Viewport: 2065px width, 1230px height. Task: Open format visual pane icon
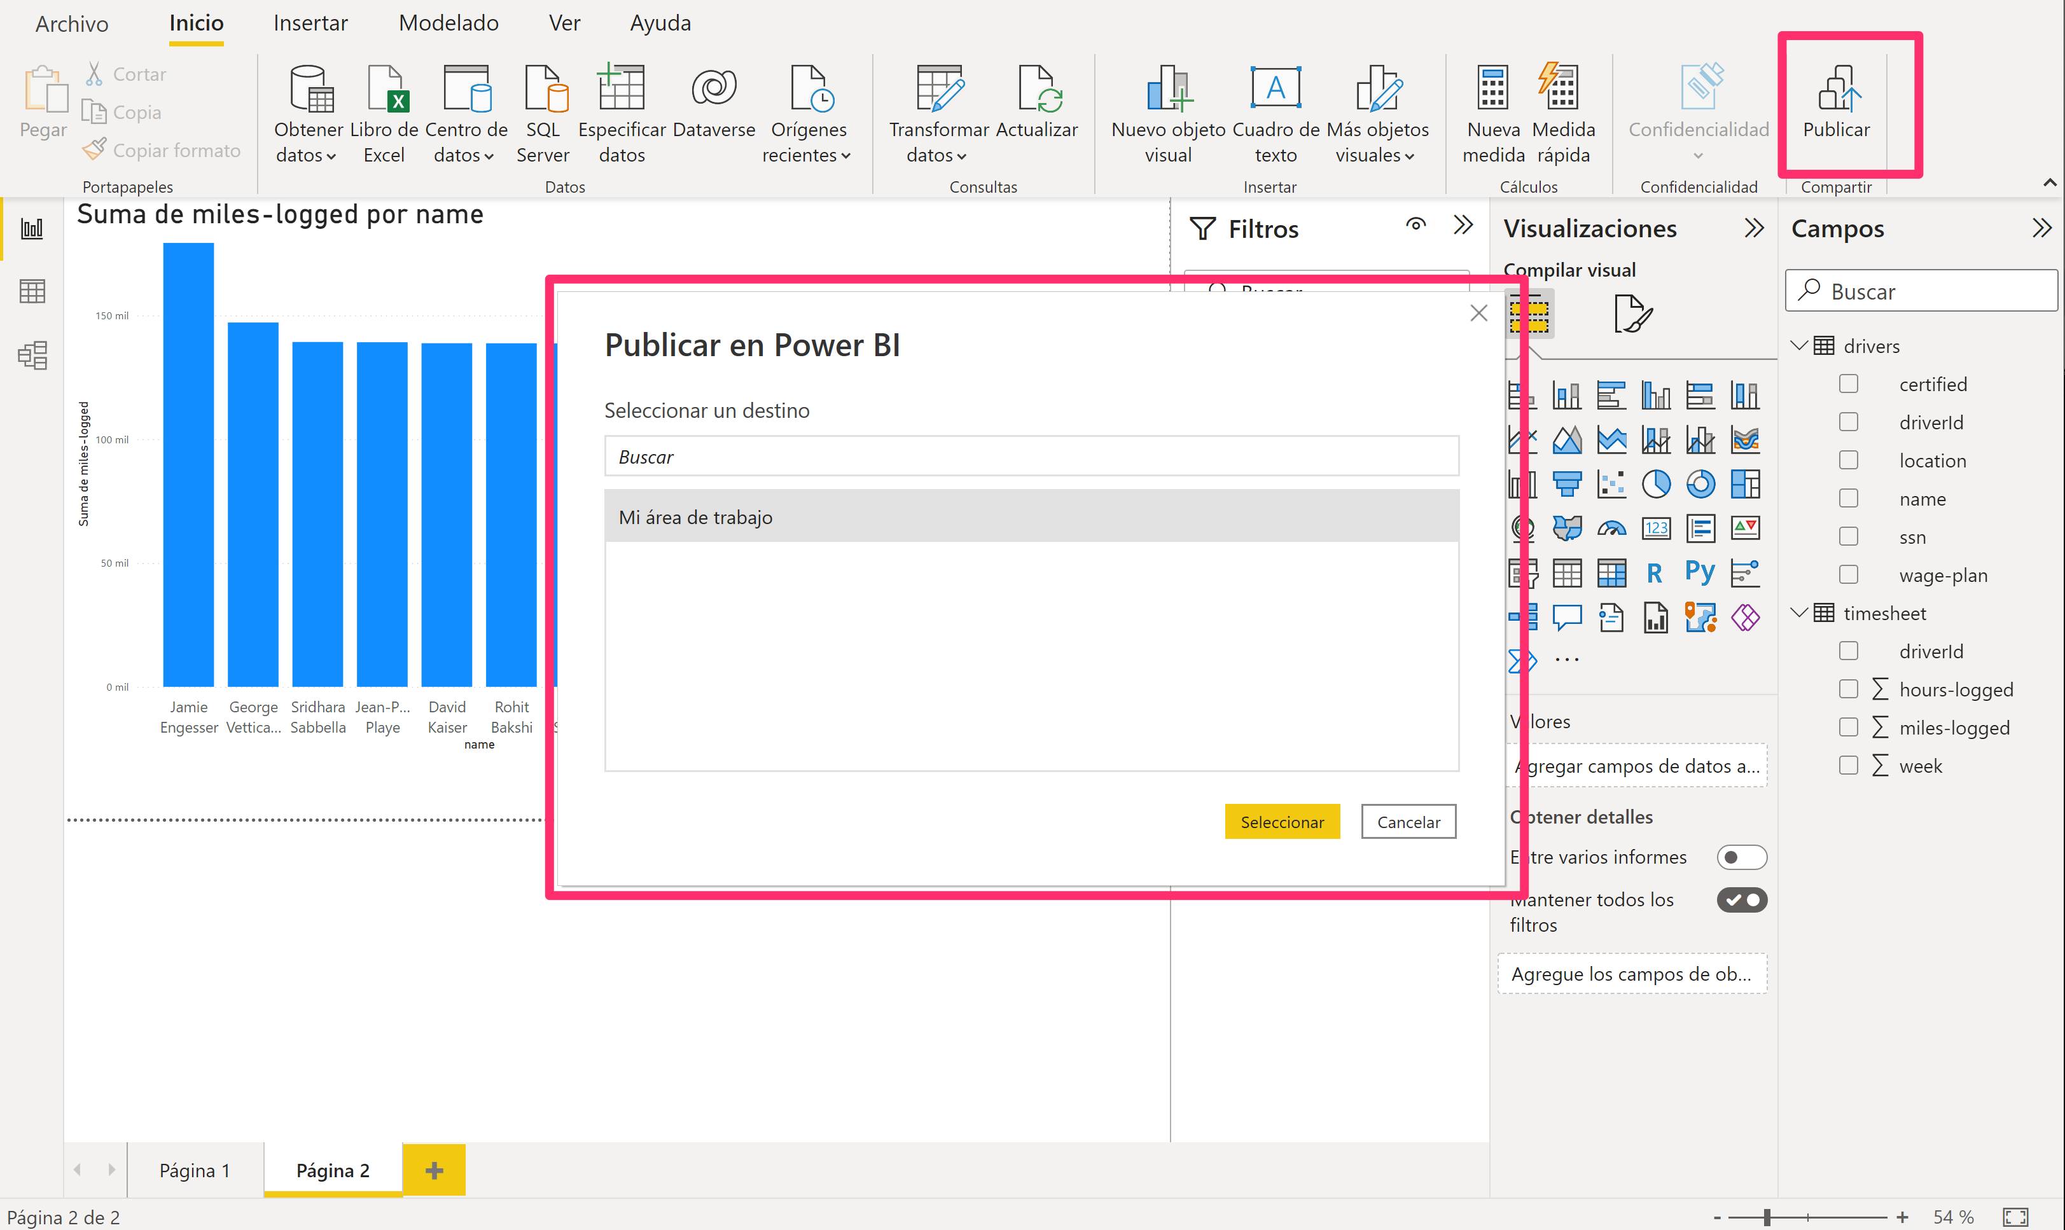coord(1633,314)
